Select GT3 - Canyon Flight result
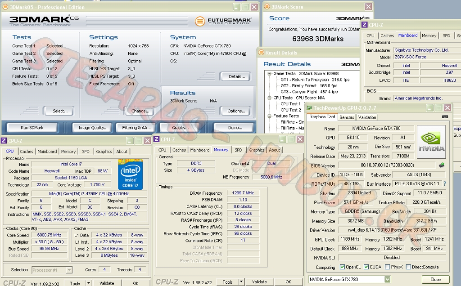461x286 pixels. (x=309, y=92)
